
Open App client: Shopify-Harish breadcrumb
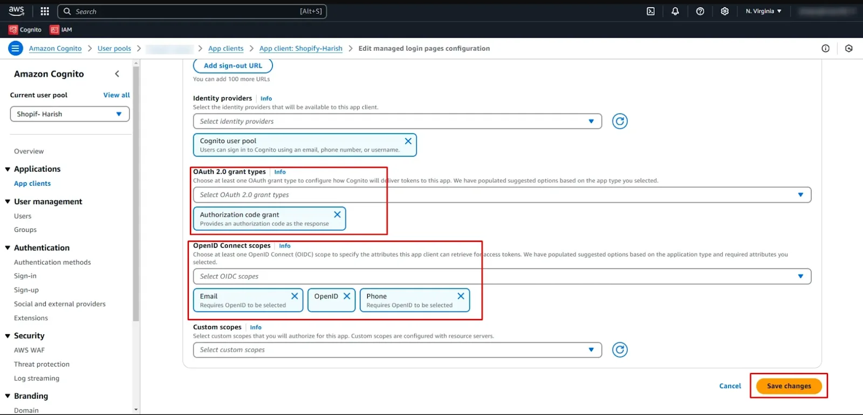pyautogui.click(x=301, y=48)
